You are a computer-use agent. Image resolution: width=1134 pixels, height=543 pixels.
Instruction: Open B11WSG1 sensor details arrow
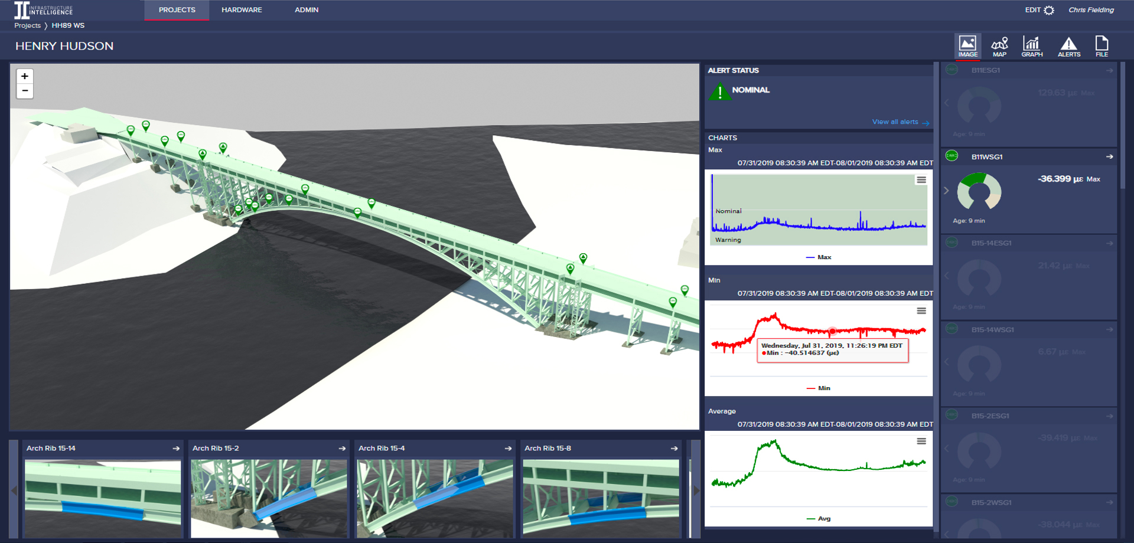1109,157
